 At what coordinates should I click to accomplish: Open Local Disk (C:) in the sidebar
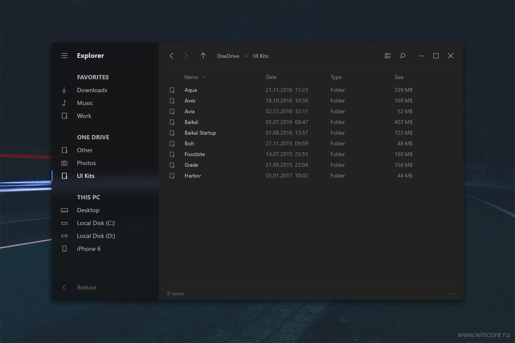point(96,223)
